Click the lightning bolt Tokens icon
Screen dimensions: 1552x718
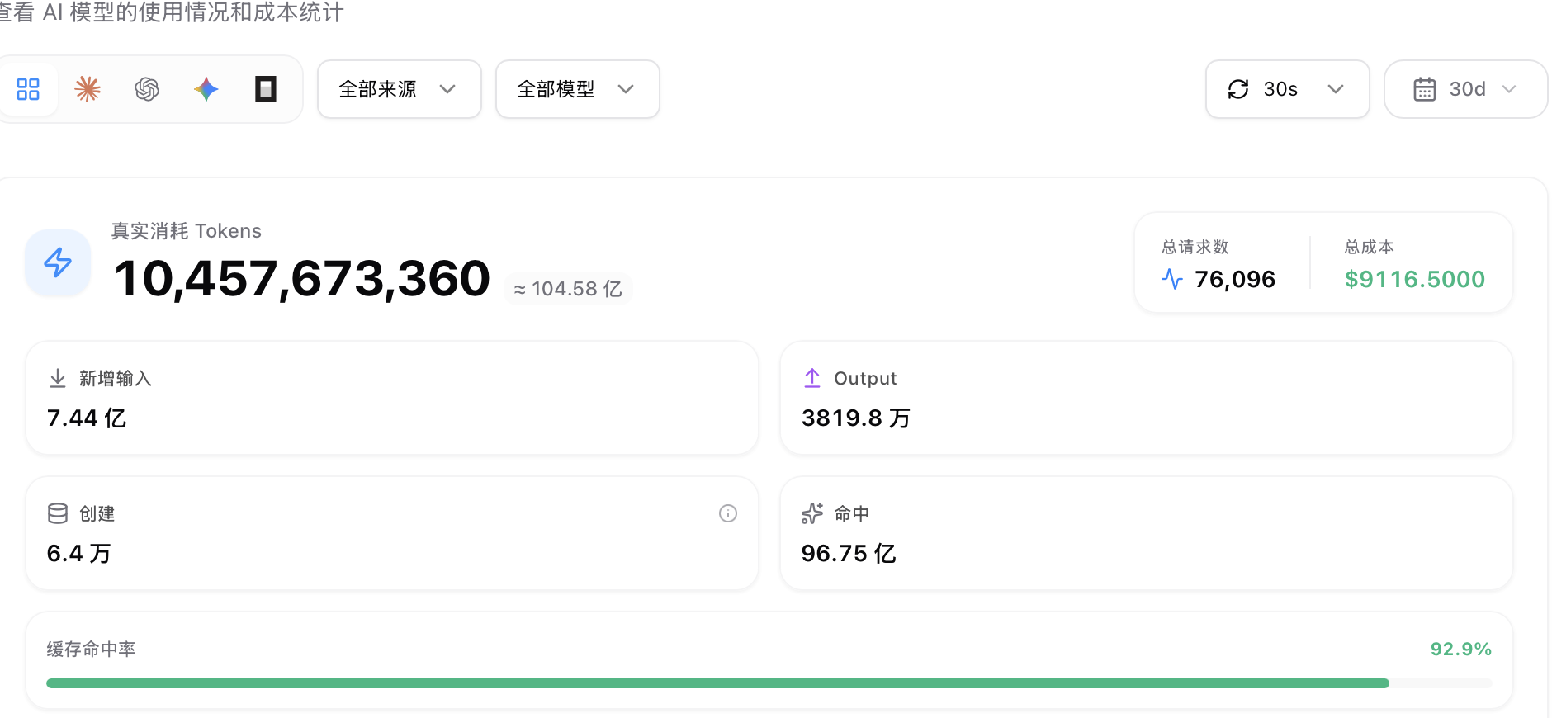click(x=58, y=262)
